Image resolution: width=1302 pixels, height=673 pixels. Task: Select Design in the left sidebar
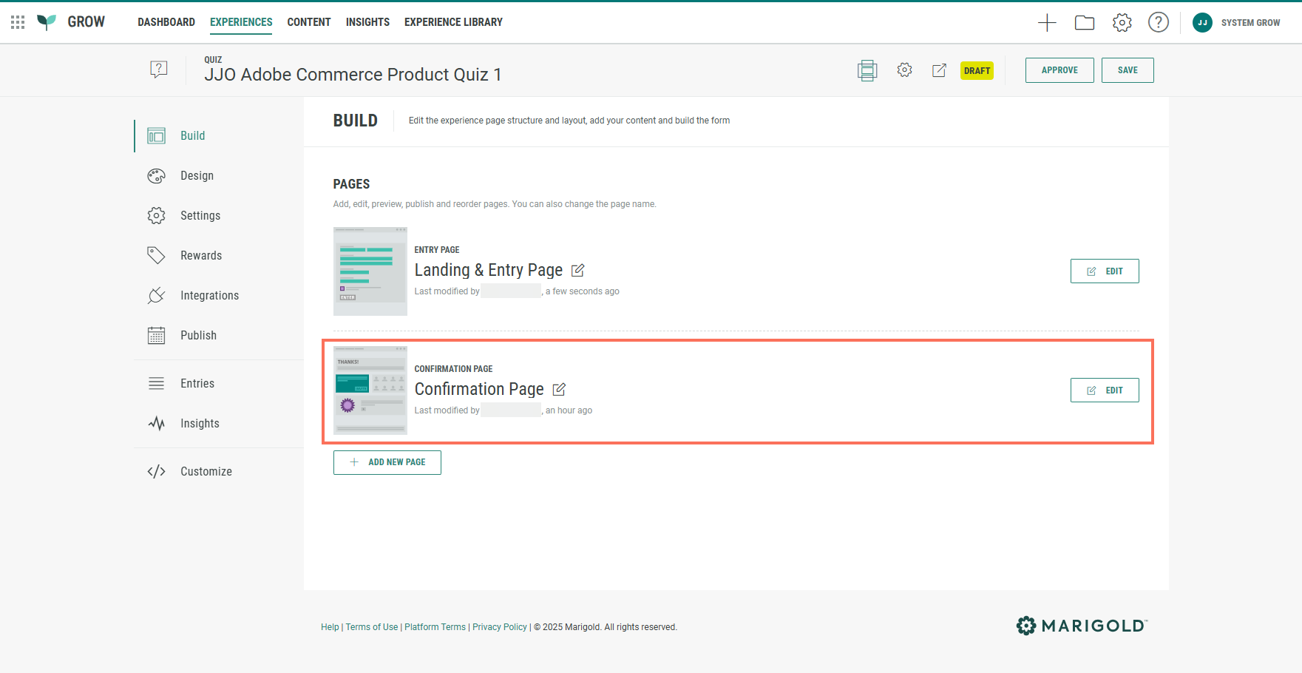[197, 176]
